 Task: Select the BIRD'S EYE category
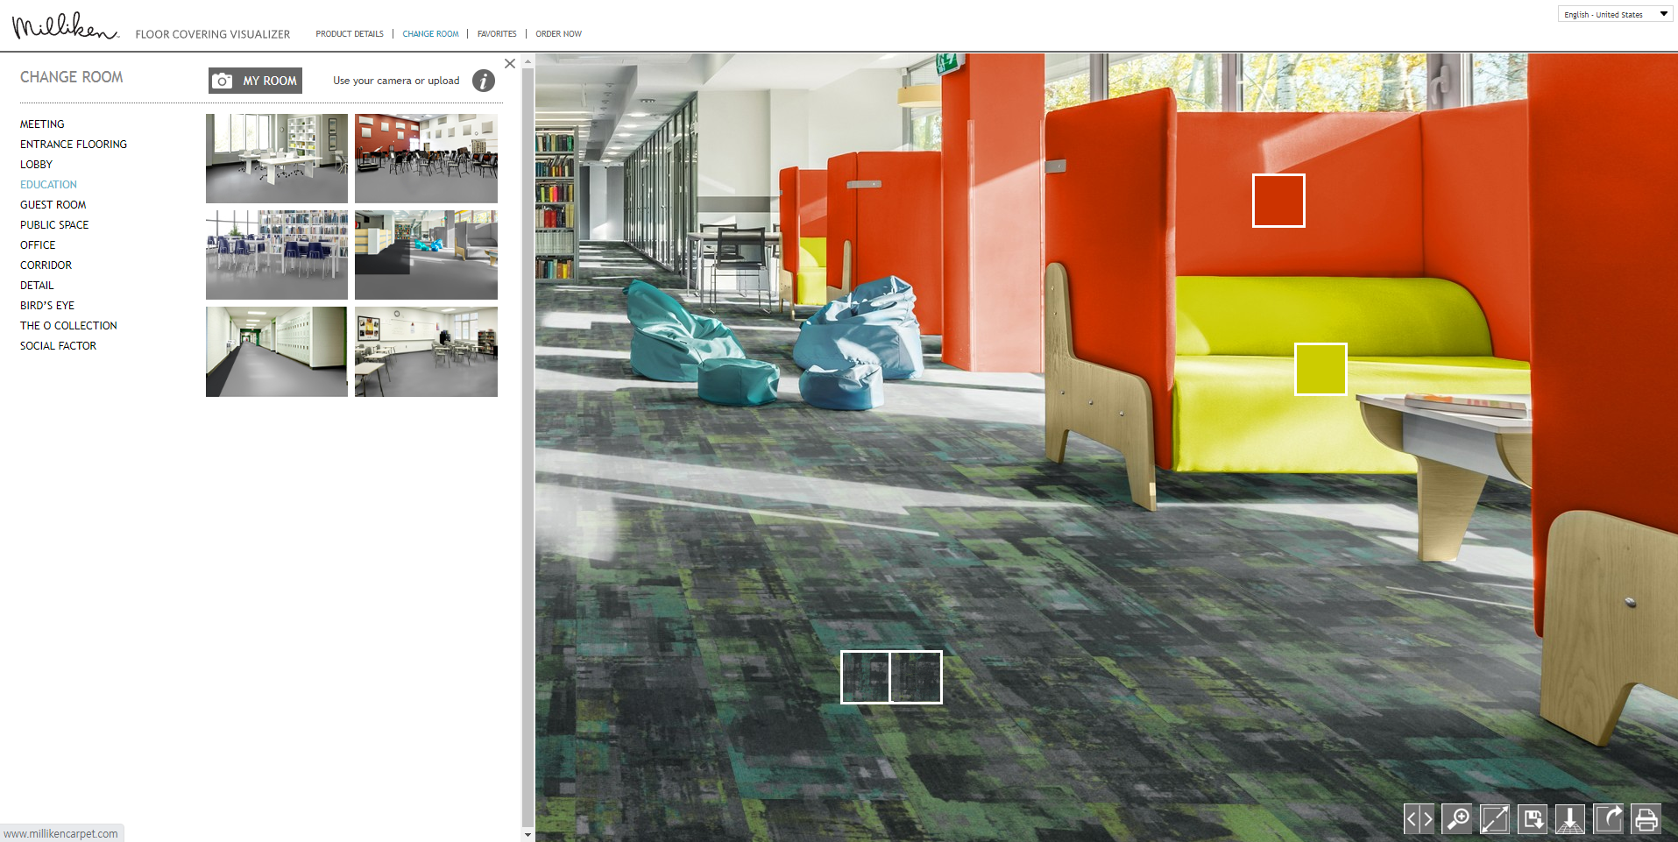pyautogui.click(x=47, y=306)
